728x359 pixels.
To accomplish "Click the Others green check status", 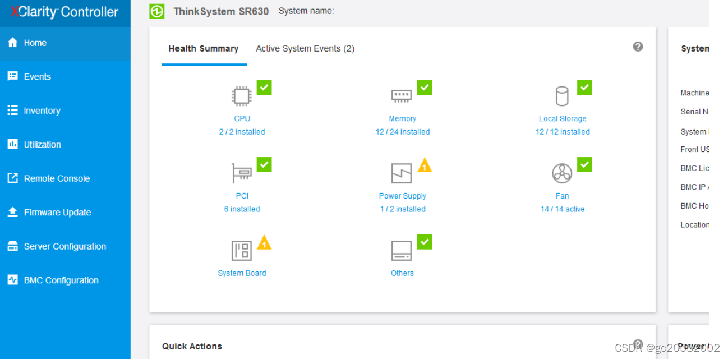I will pyautogui.click(x=425, y=242).
